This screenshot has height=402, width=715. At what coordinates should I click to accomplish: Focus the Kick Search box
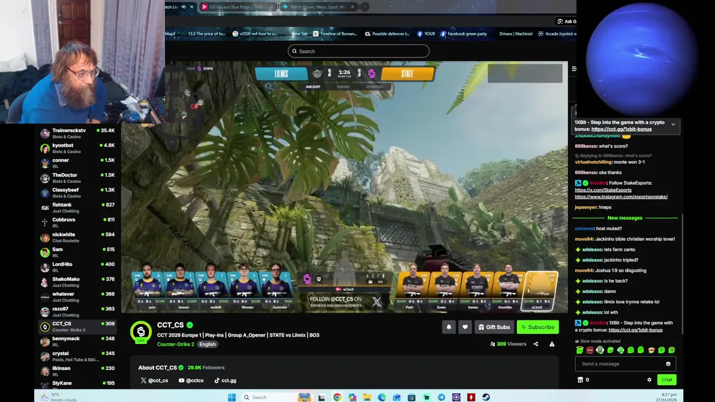pos(359,51)
